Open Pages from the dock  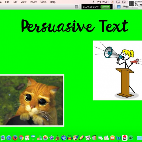pos(27,138)
